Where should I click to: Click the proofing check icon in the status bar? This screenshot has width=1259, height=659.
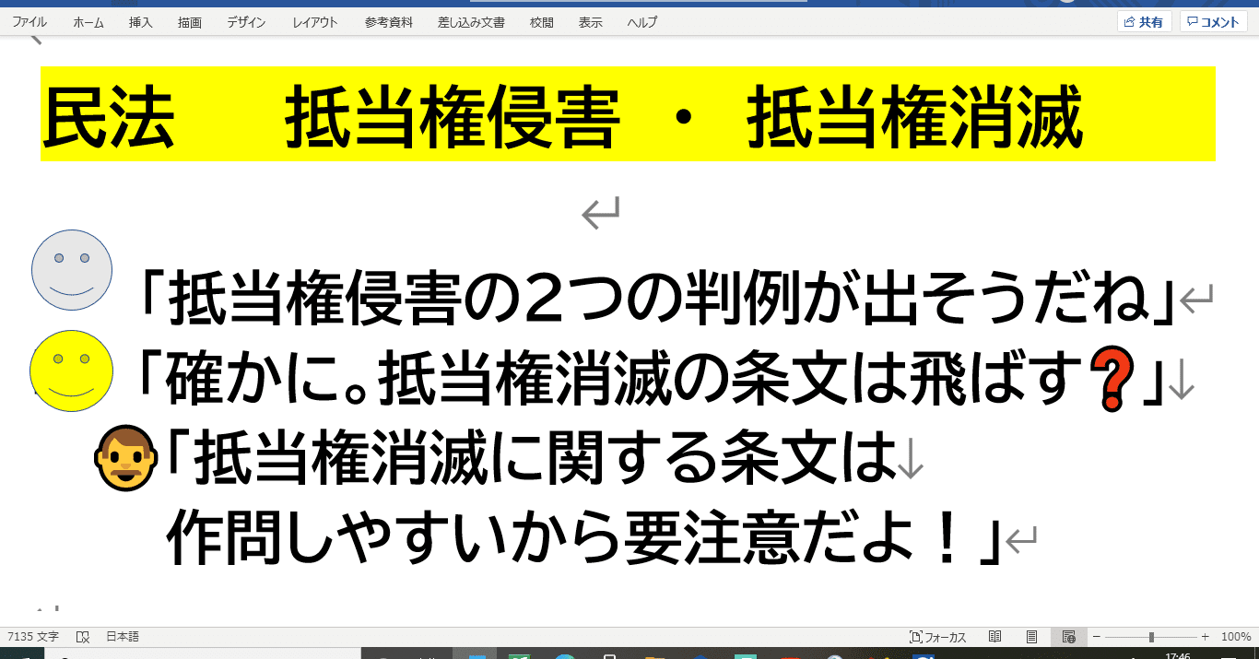pos(81,636)
